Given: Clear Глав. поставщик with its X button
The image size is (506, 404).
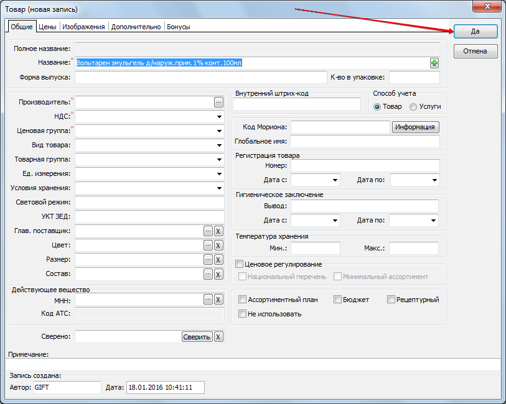Looking at the screenshot, I should pos(218,231).
